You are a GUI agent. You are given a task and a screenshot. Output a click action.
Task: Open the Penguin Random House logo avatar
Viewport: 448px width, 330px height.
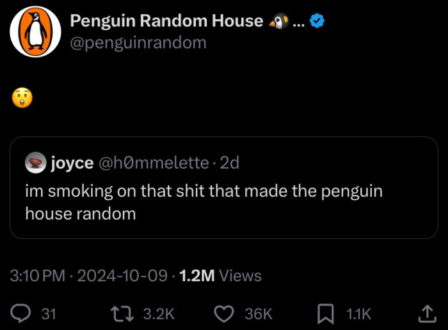point(35,31)
